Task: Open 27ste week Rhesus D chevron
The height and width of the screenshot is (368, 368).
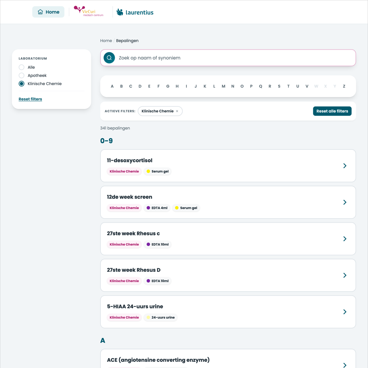Action: pyautogui.click(x=345, y=275)
